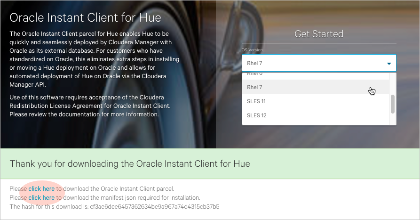This screenshot has width=420, height=220.
Task: Click the OS Version dropdown arrow
Action: click(389, 63)
